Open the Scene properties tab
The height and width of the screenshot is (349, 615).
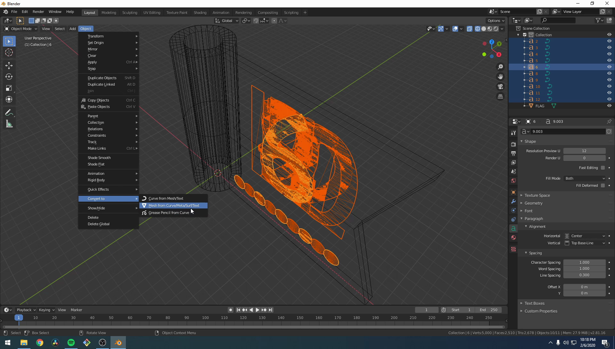tap(513, 172)
